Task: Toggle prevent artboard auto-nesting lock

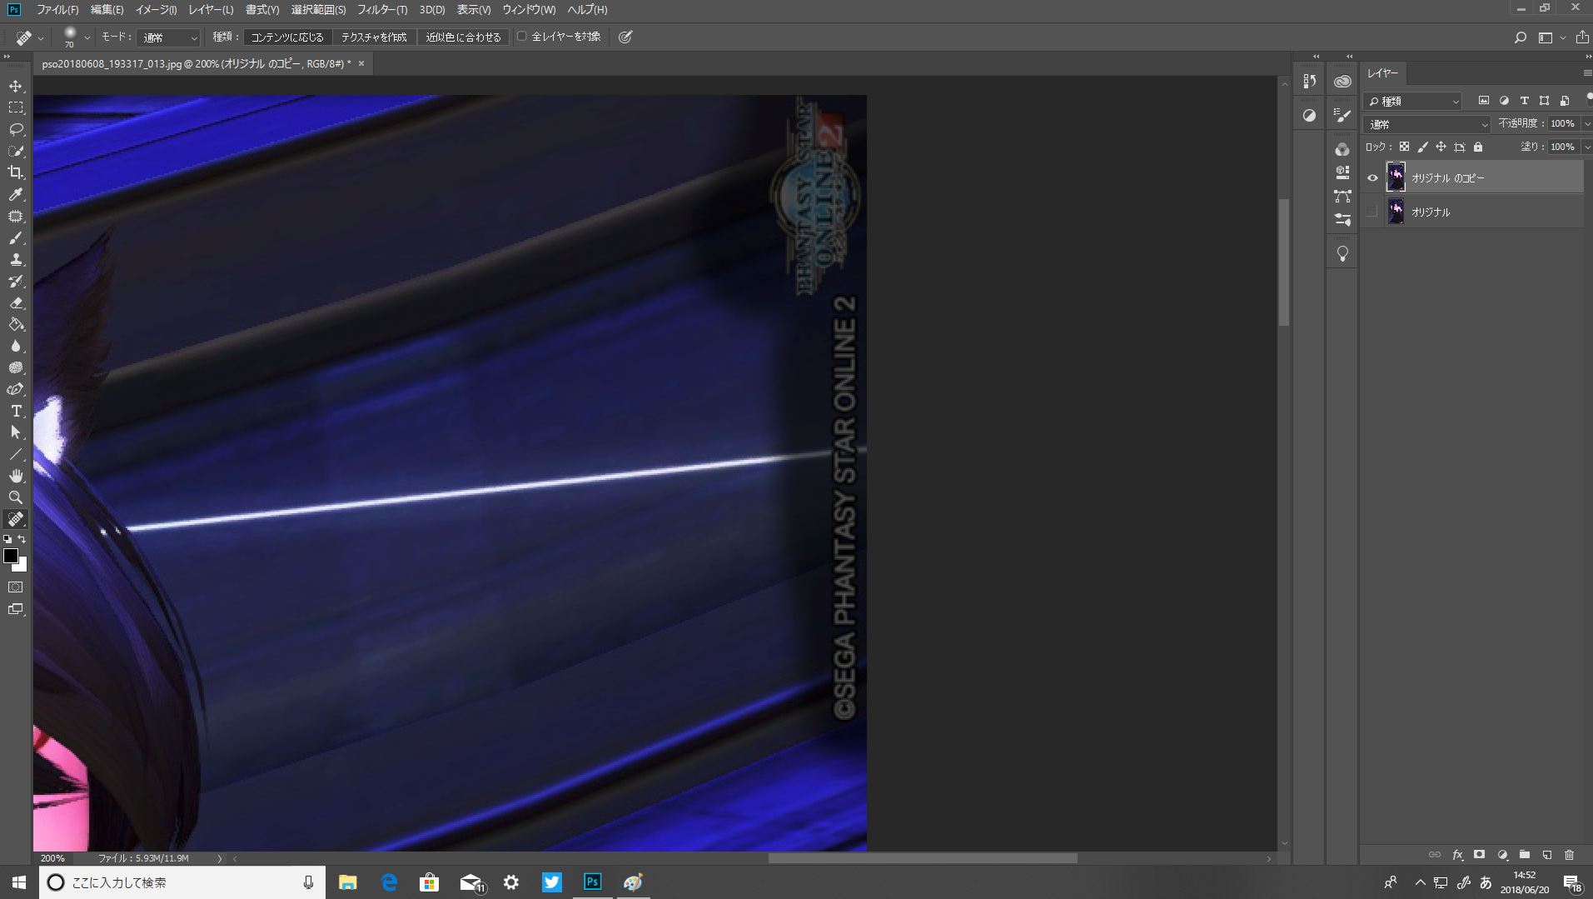Action: [1460, 147]
